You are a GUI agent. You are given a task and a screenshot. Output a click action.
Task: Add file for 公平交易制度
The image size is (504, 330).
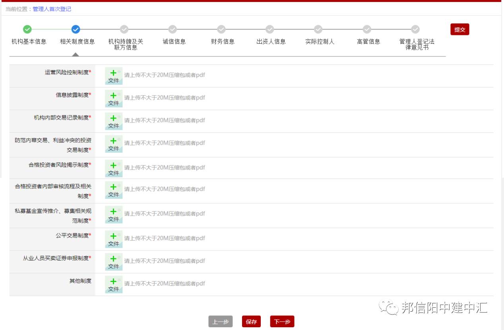(x=114, y=239)
